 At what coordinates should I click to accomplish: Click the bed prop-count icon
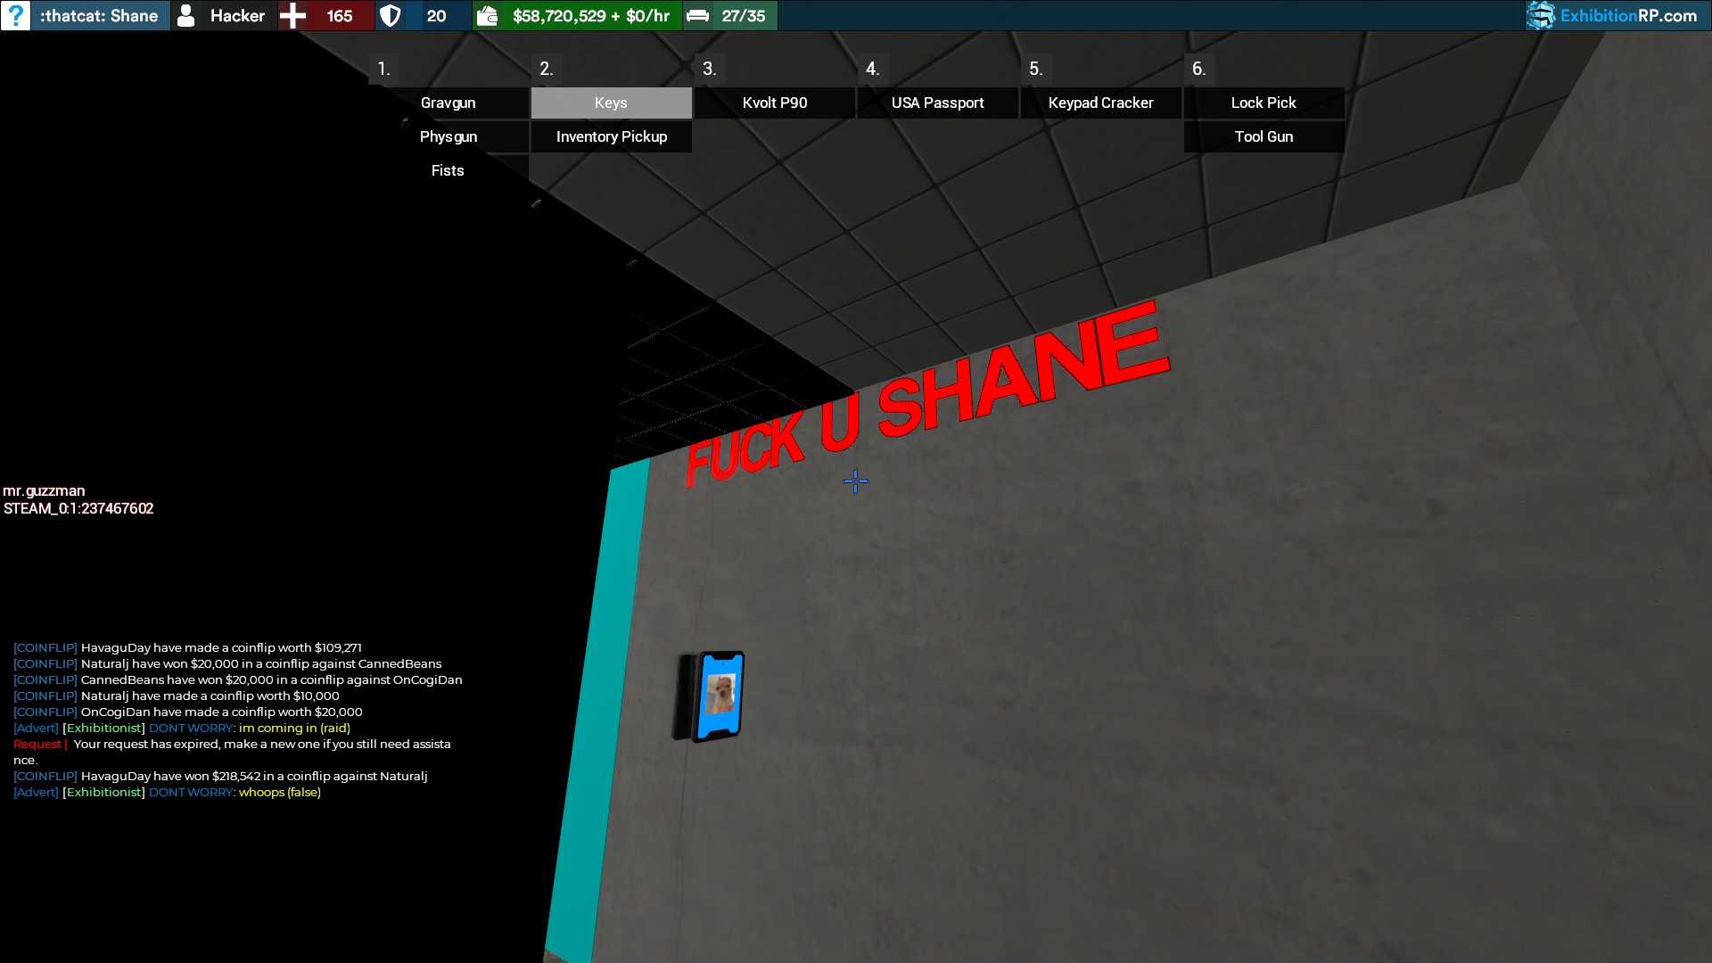(x=698, y=15)
